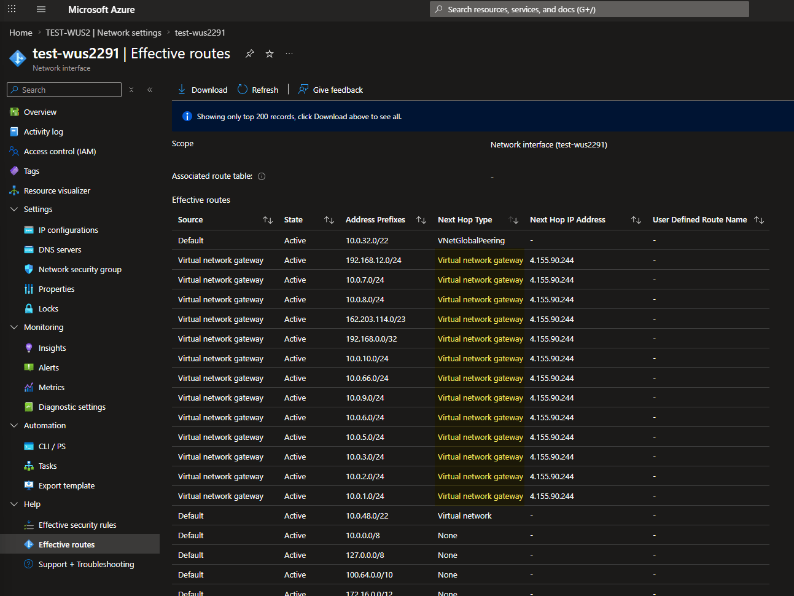The height and width of the screenshot is (596, 794).
Task: Sort table by Source column arrows
Action: [x=268, y=220]
